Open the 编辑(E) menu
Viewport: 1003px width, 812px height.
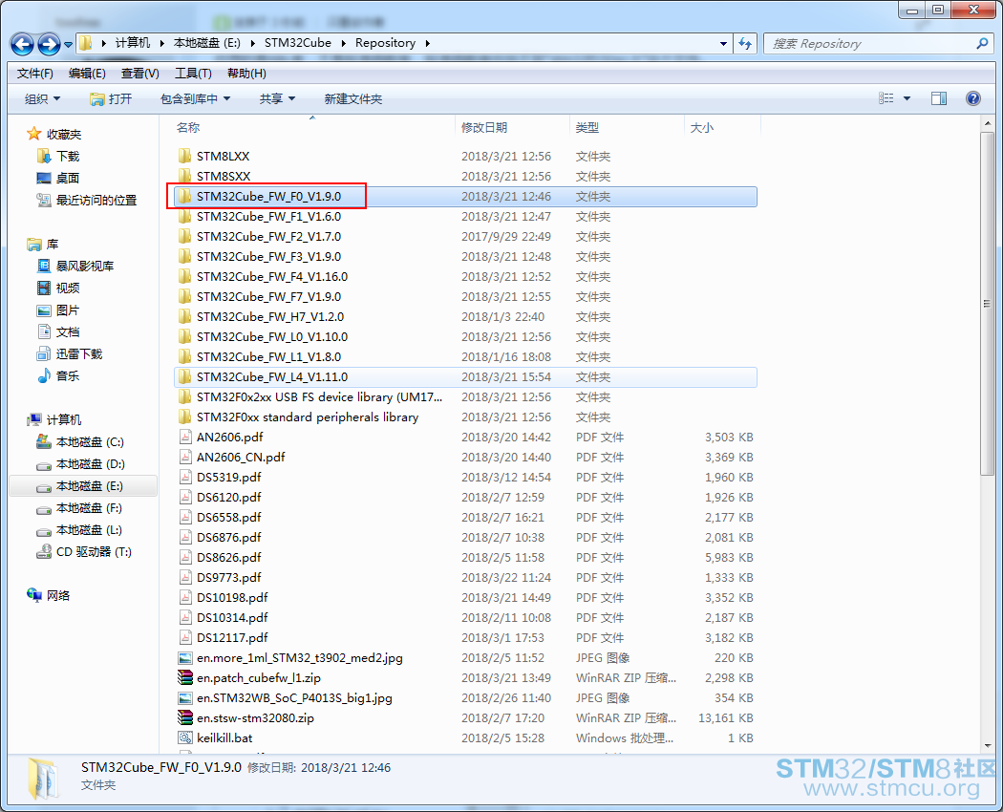coord(87,74)
